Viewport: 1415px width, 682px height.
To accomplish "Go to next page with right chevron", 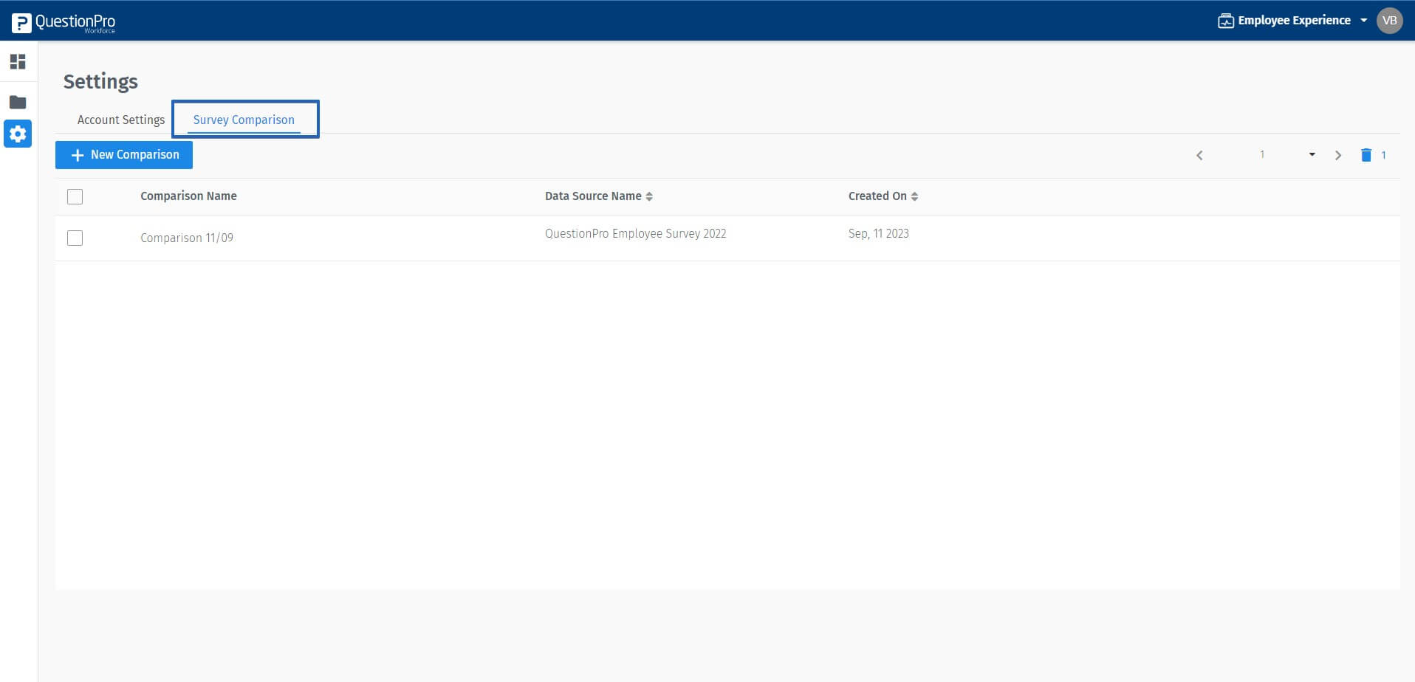I will pyautogui.click(x=1337, y=155).
